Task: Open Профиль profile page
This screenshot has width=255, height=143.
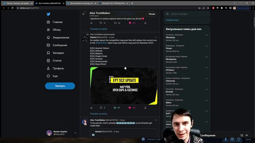Action: click(x=55, y=68)
